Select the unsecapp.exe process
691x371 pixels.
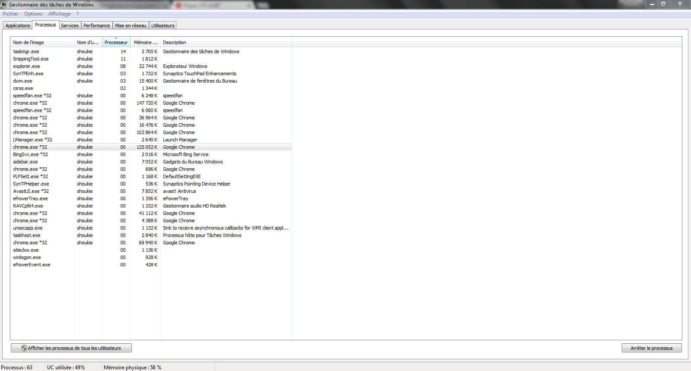tap(151, 228)
